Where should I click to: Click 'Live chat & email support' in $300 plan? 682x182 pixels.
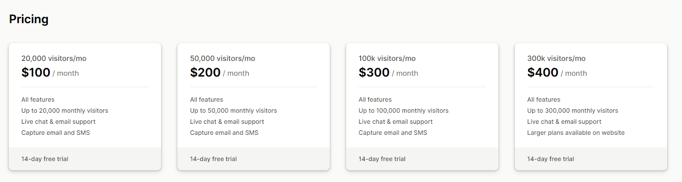pos(396,122)
